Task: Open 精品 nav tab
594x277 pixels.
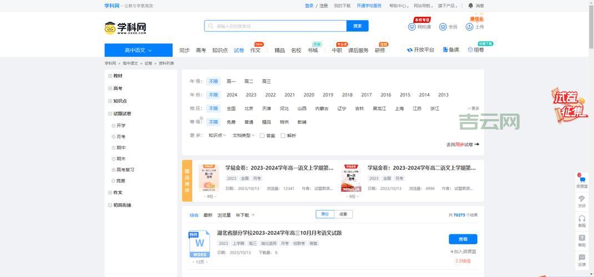Action: (x=280, y=50)
